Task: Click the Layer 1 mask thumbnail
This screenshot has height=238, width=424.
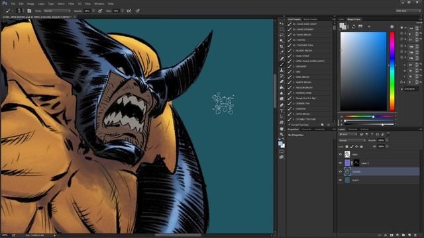Action: coord(356,163)
